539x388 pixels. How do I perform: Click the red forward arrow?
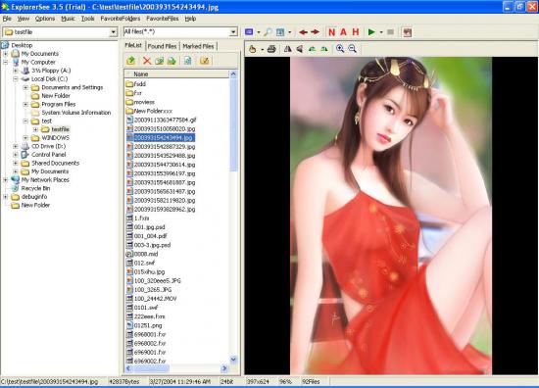click(316, 32)
